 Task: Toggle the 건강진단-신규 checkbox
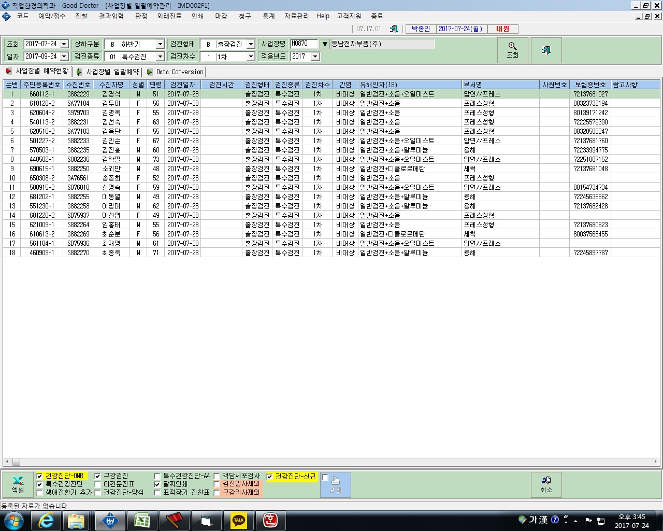pyautogui.click(x=269, y=476)
